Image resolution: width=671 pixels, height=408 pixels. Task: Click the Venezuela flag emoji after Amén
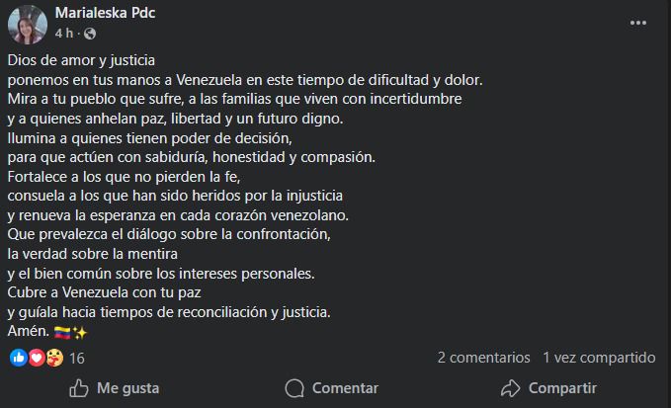[x=61, y=331]
